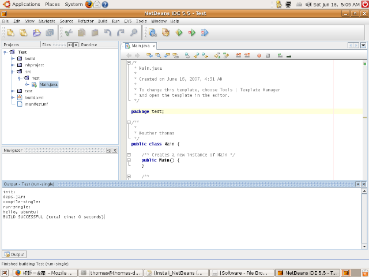Click the Clean and Build Main Project icon

click(166, 32)
